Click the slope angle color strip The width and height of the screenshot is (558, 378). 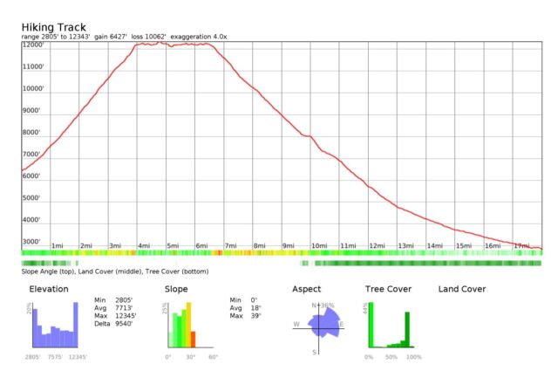click(x=281, y=253)
